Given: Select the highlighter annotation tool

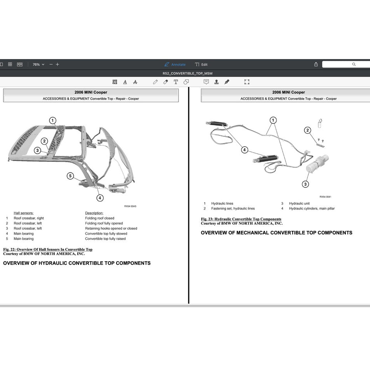Looking at the screenshot, I should pyautogui.click(x=115, y=82).
